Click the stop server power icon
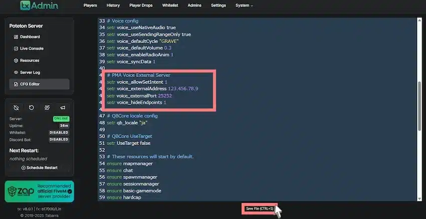426x219 pixels. pos(17,107)
